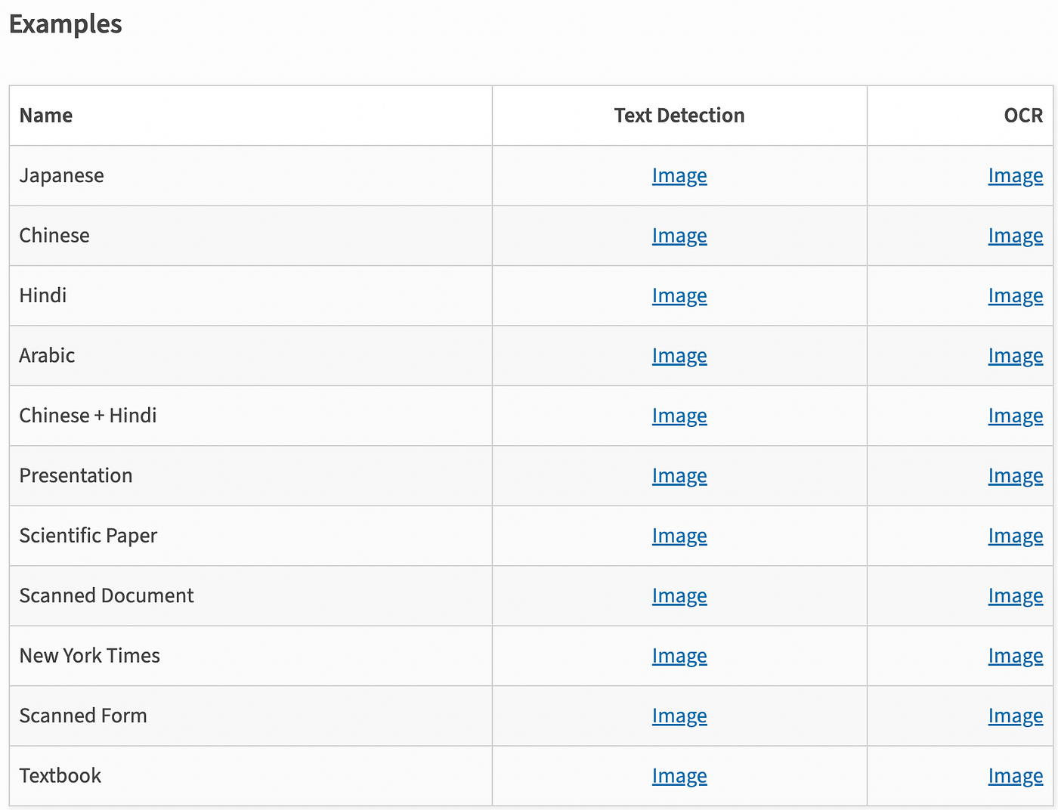Open Scientific Paper OCR image link
The image size is (1058, 810).
click(x=1016, y=536)
